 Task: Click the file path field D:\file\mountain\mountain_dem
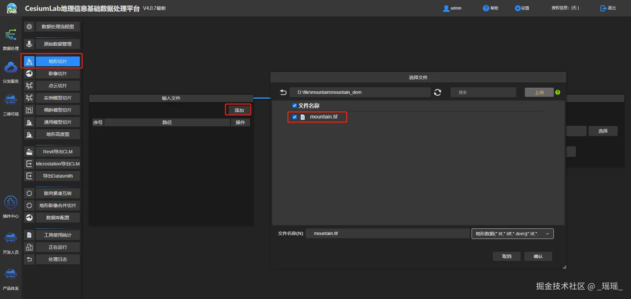click(360, 92)
